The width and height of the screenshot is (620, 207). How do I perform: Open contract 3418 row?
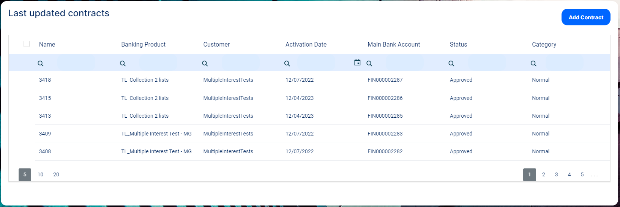pos(45,80)
